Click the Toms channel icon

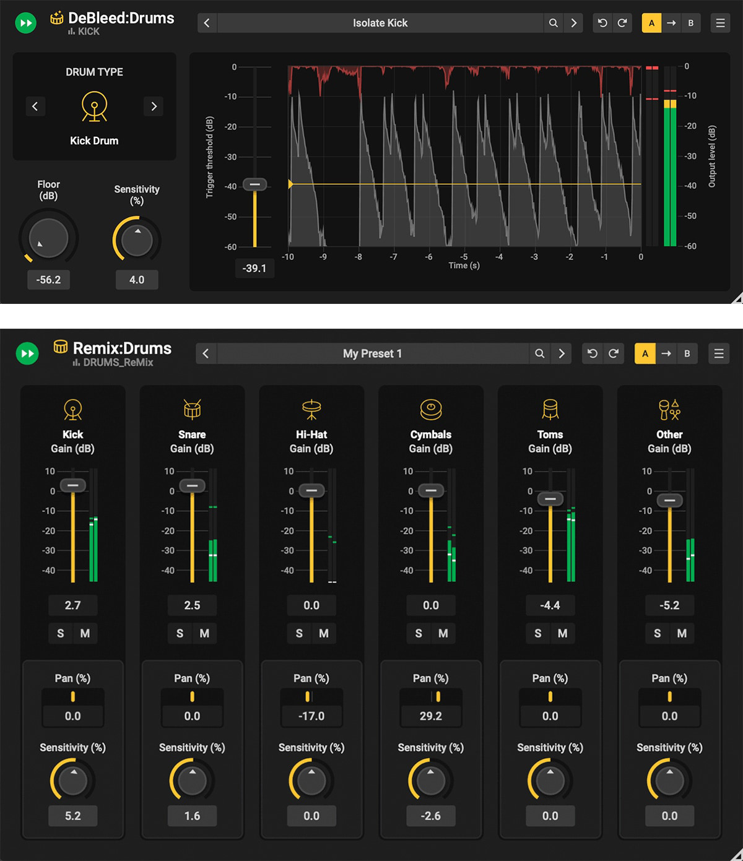click(550, 410)
